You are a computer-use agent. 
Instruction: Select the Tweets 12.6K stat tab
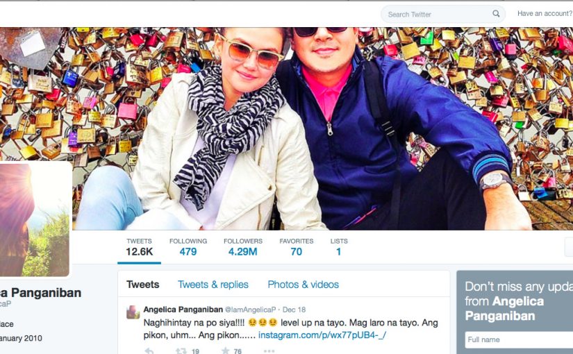(x=139, y=247)
